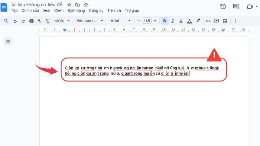Insert a link
This screenshot has width=260, height=146.
pos(208,21)
